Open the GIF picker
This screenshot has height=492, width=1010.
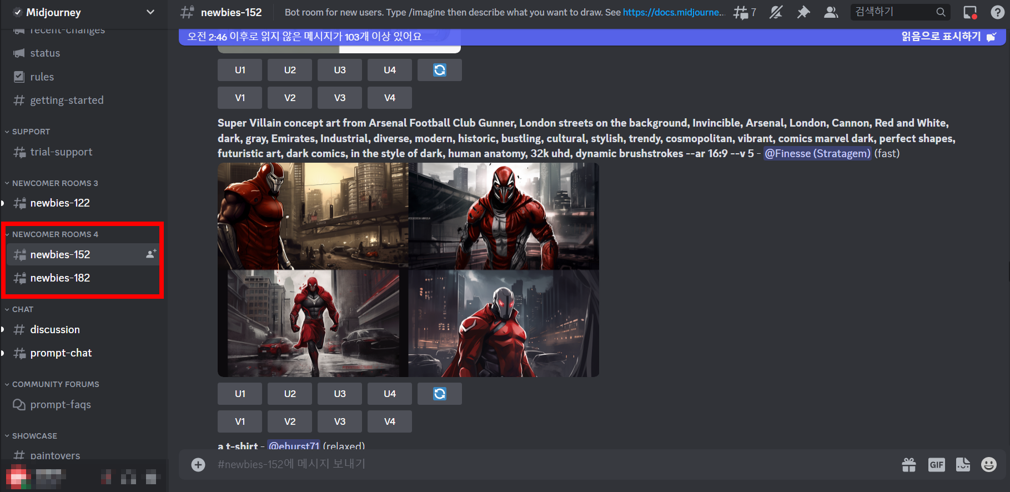pos(936,465)
